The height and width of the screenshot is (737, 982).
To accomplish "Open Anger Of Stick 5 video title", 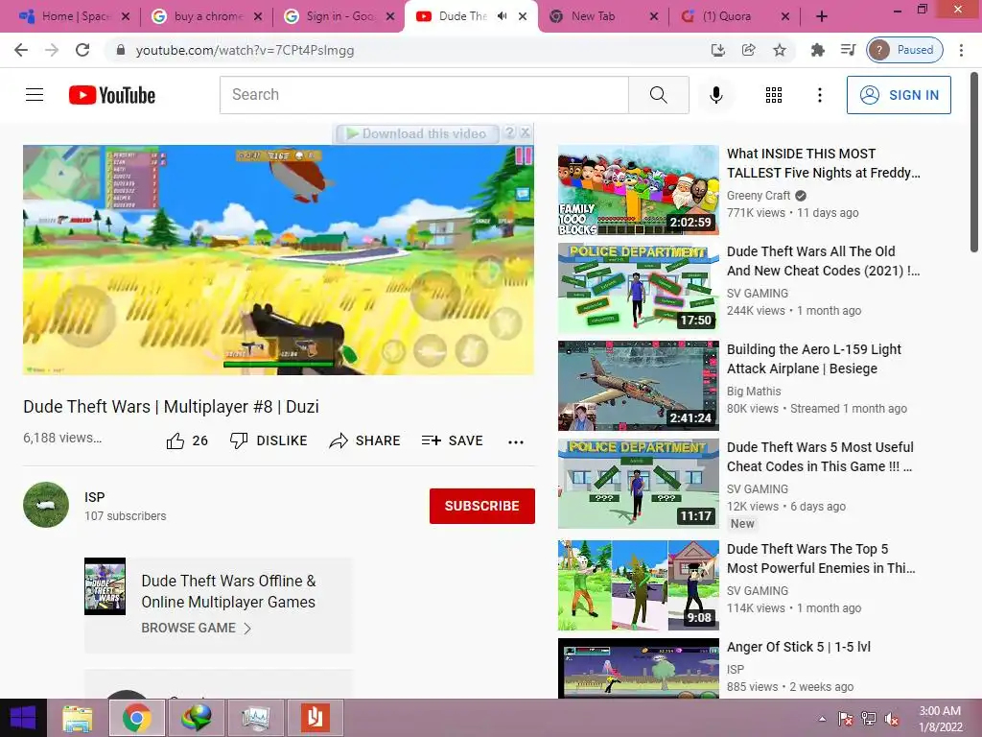I will click(x=799, y=647).
